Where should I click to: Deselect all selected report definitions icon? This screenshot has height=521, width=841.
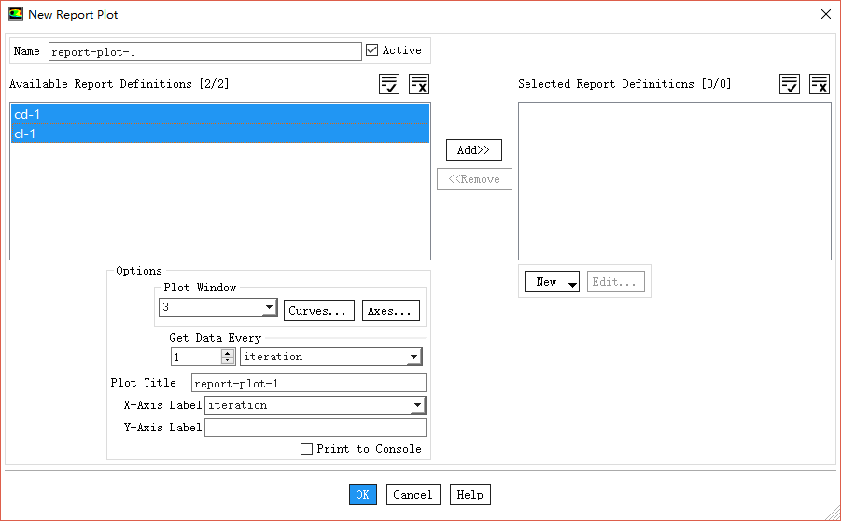(819, 85)
